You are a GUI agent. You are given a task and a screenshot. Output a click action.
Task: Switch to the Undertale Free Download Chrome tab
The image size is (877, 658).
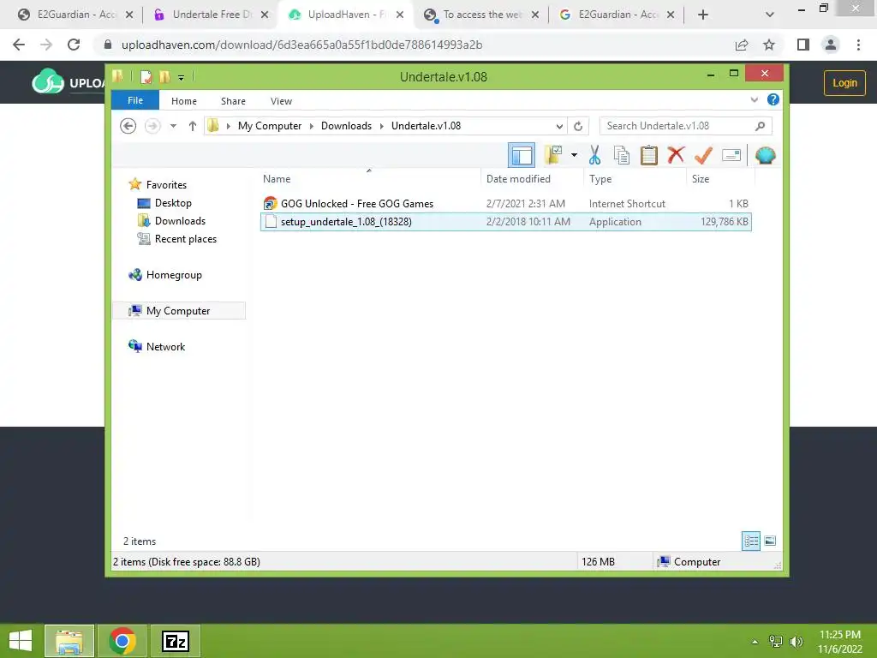[212, 15]
